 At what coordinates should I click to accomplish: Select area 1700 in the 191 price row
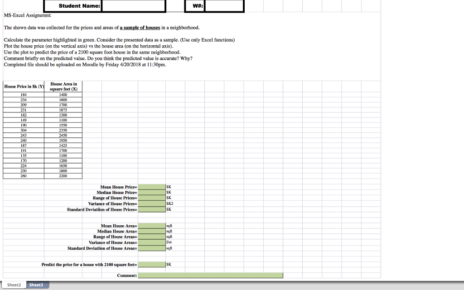tap(63, 150)
